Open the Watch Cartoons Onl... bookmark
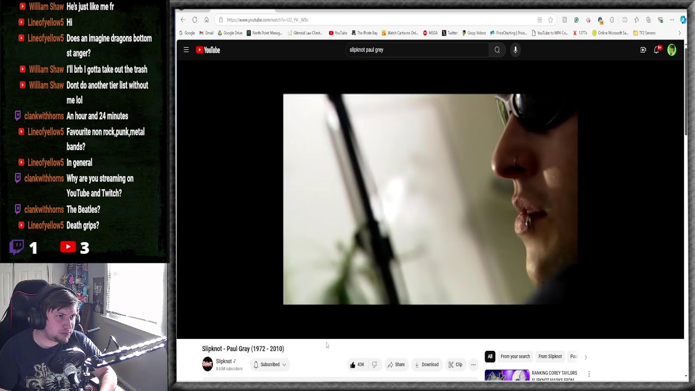695x391 pixels. [x=400, y=33]
